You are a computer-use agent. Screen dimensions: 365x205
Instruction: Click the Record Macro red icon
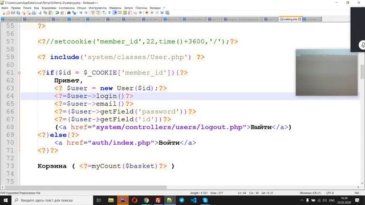(147, 13)
